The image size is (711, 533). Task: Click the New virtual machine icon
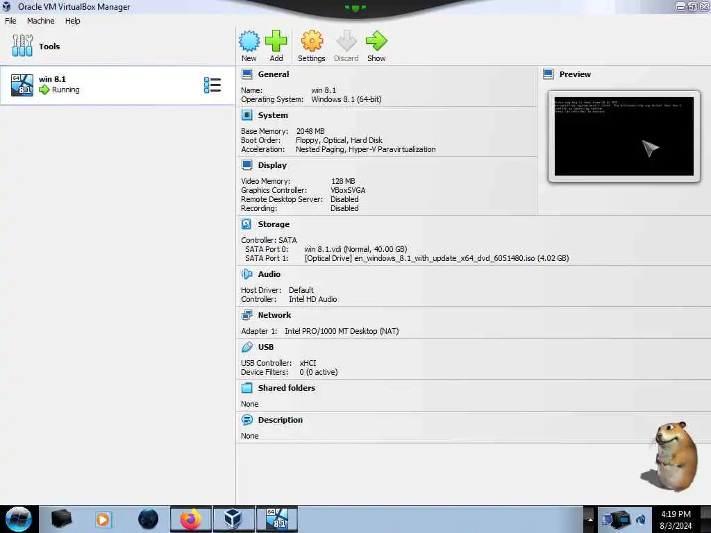click(249, 41)
